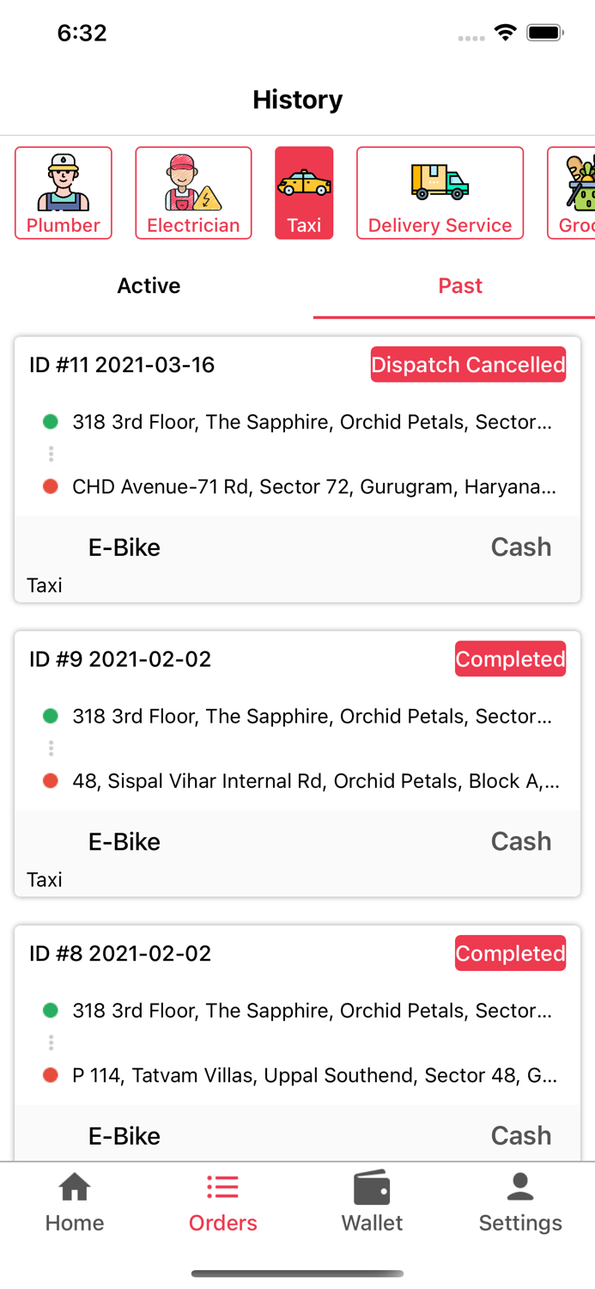Open Settings from the person icon
This screenshot has width=595, height=1289.
click(520, 1188)
